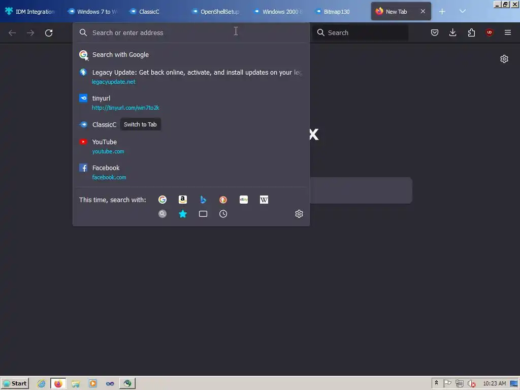This screenshot has height=390, width=520.
Task: Close the New Tab tab
Action: [x=423, y=11]
